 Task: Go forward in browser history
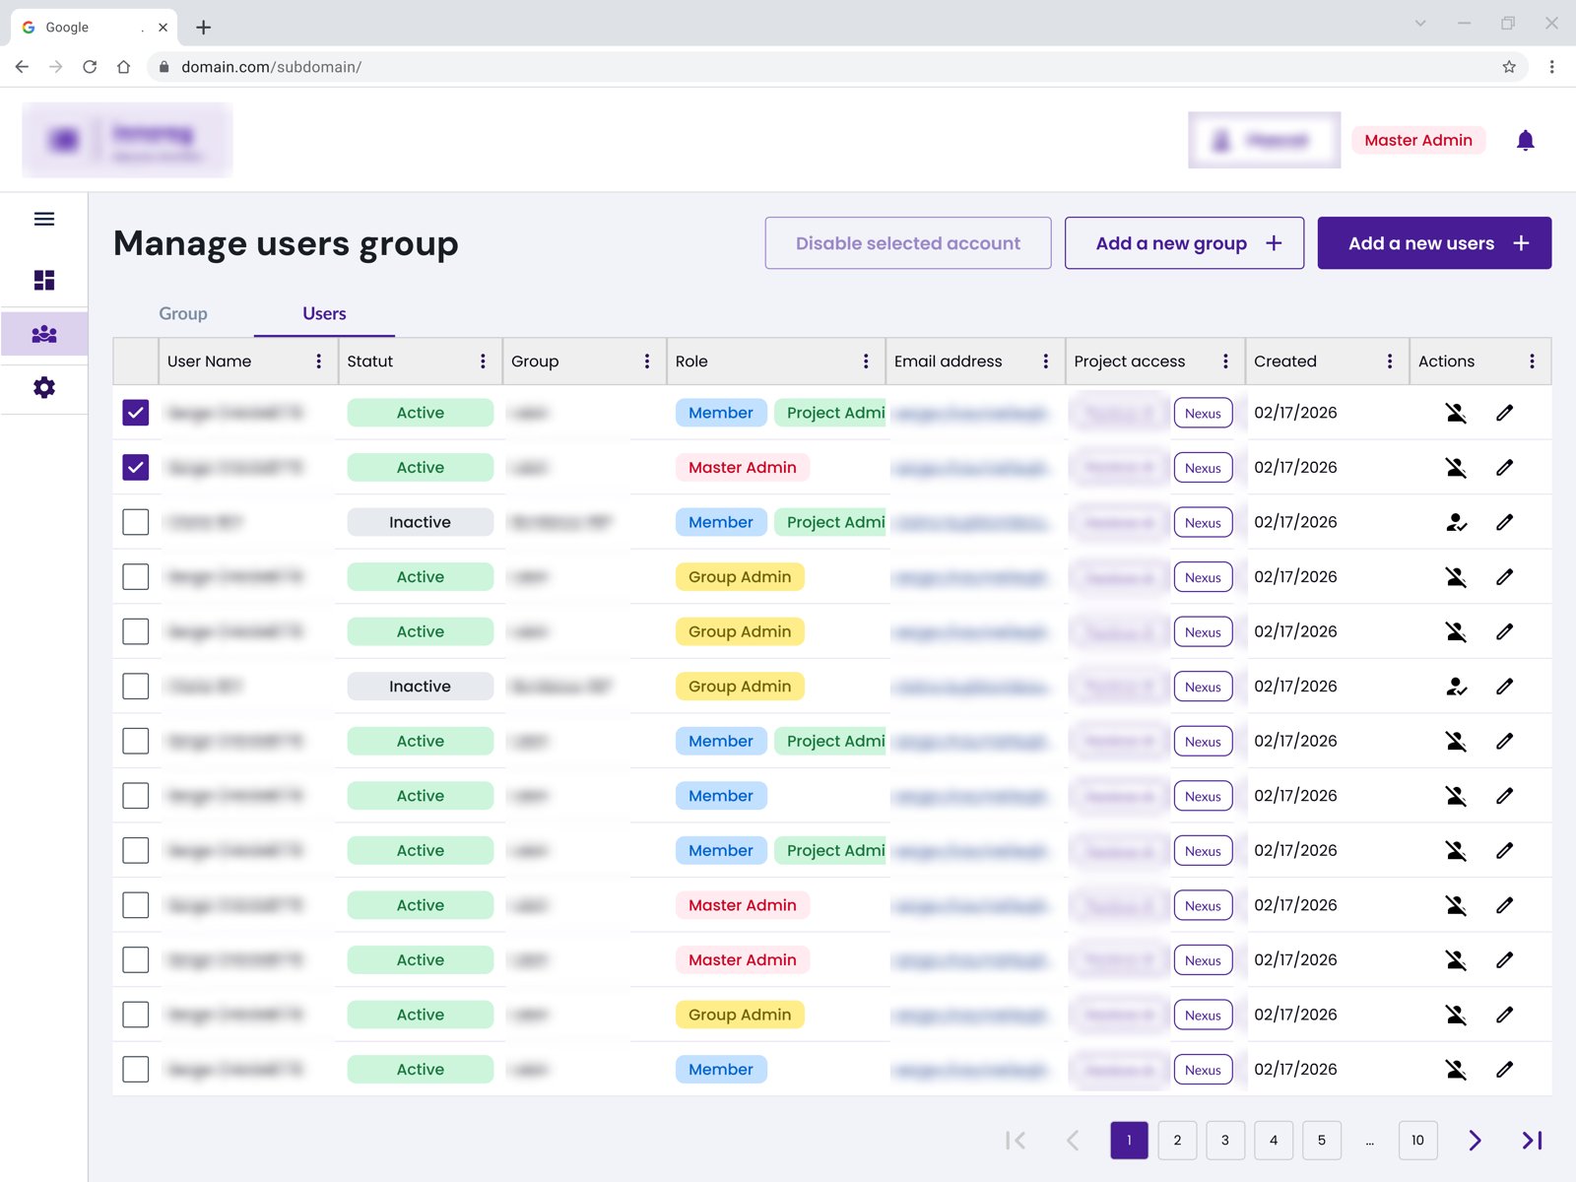coord(55,67)
